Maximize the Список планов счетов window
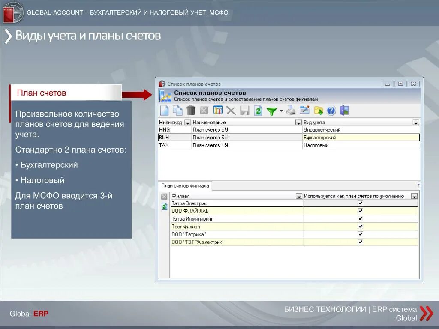 [x=400, y=84]
